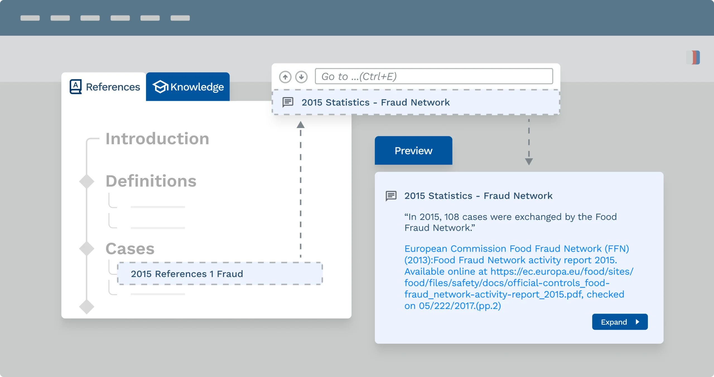The width and height of the screenshot is (714, 377).
Task: Click the Knowledge graduation cap icon
Action: pyautogui.click(x=160, y=87)
